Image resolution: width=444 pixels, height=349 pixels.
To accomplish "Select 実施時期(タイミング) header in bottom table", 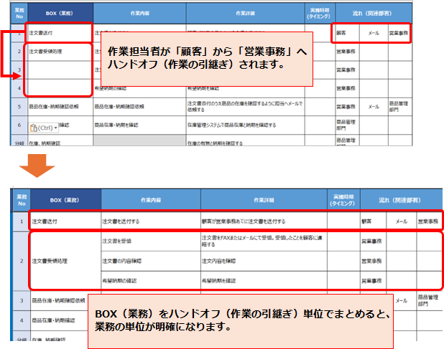I will 343,200.
